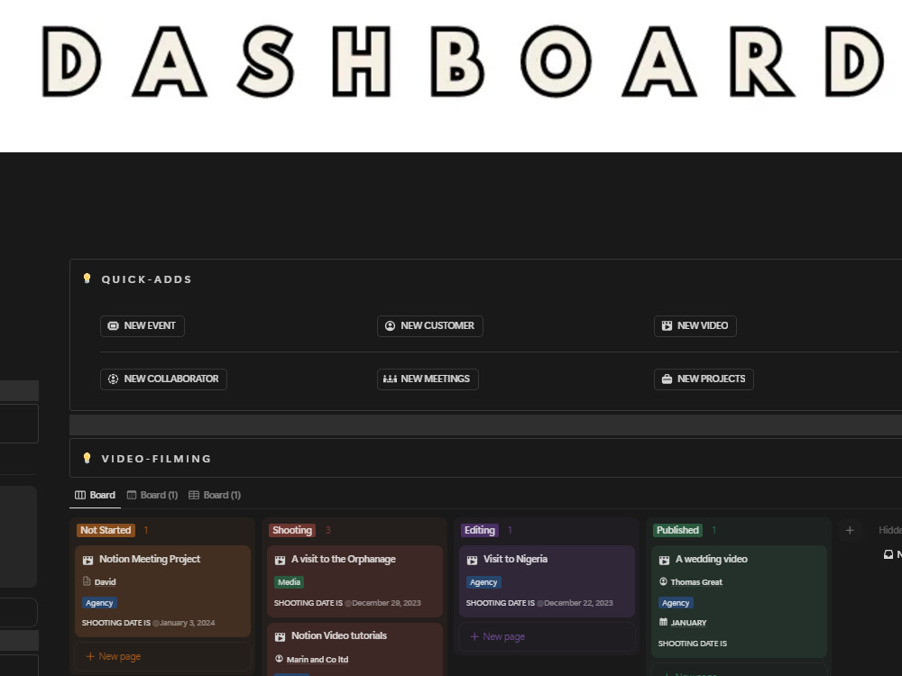This screenshot has width=902, height=676.
Task: Click the green Agency tag on Visit to Nigeria
Action: coord(483,582)
